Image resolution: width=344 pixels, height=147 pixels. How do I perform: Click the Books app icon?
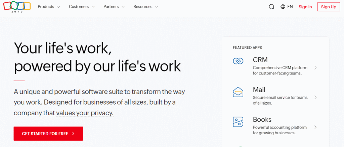pyautogui.click(x=238, y=122)
